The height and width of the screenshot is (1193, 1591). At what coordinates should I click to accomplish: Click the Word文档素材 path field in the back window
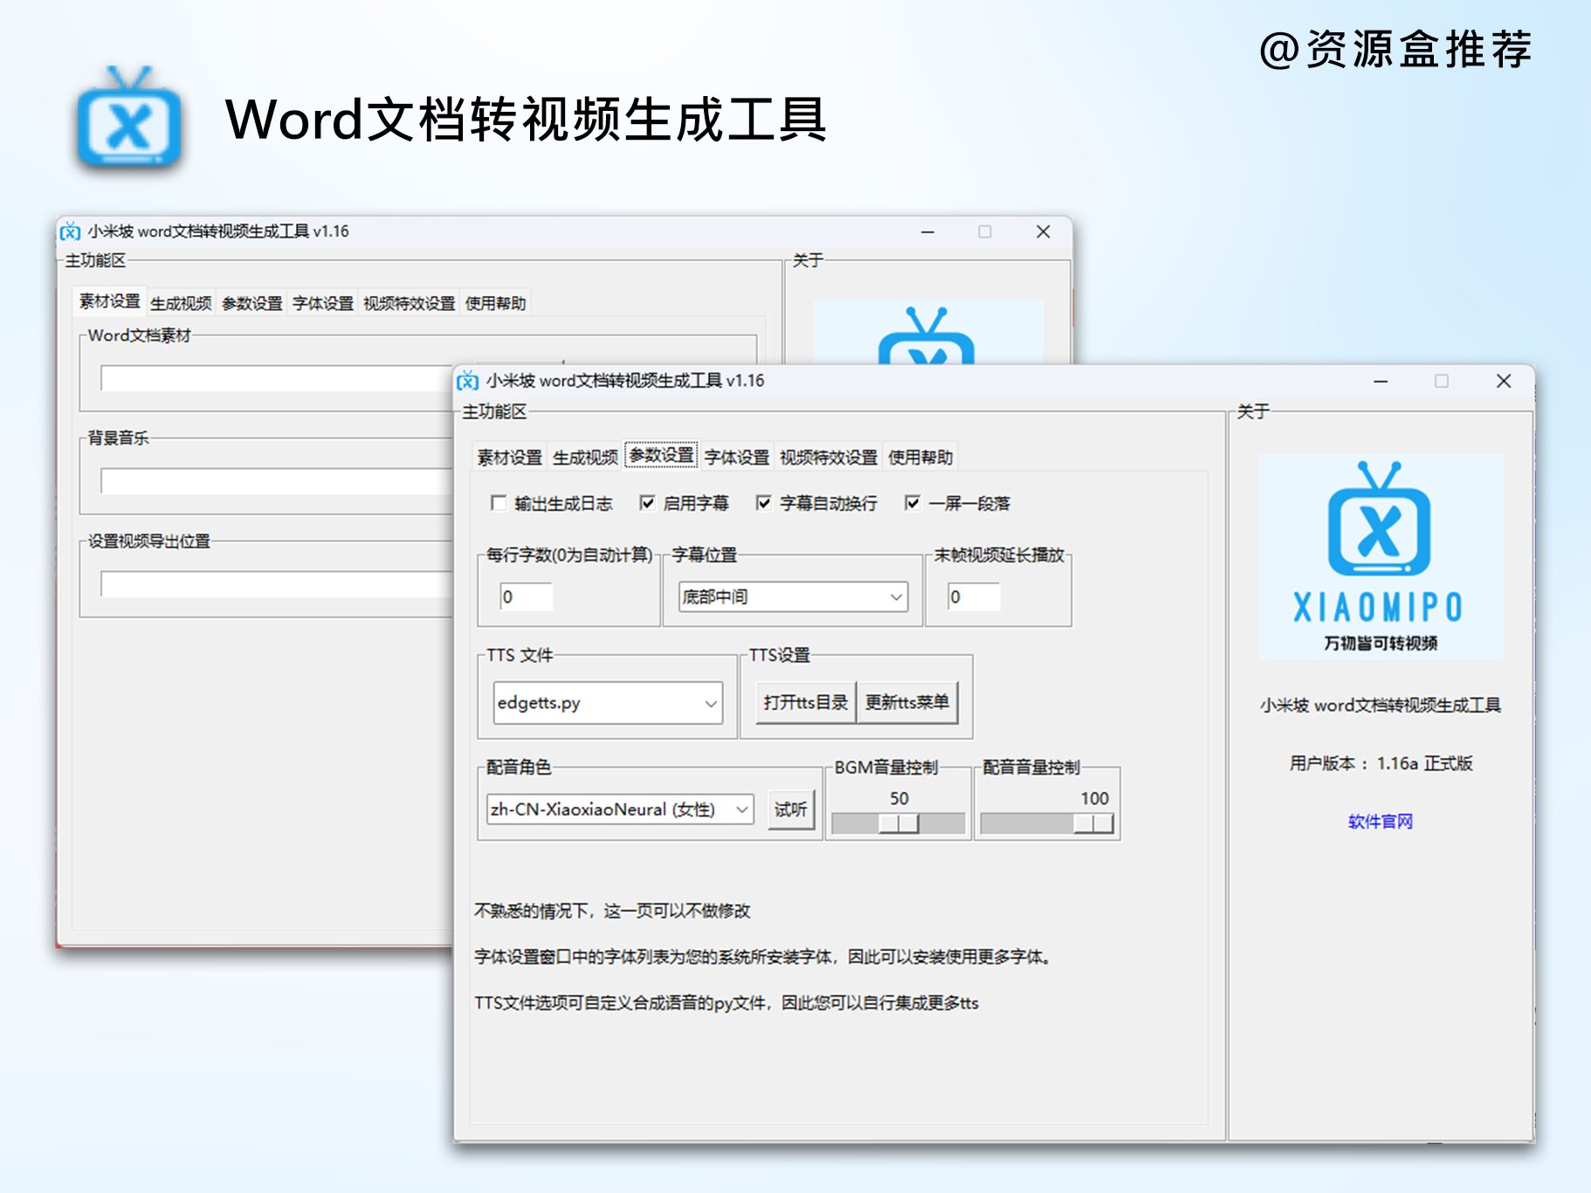pyautogui.click(x=276, y=379)
